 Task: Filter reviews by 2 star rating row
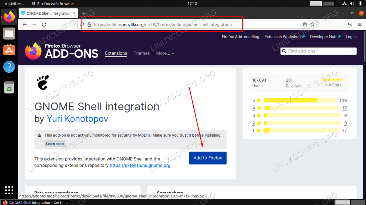coord(300,123)
